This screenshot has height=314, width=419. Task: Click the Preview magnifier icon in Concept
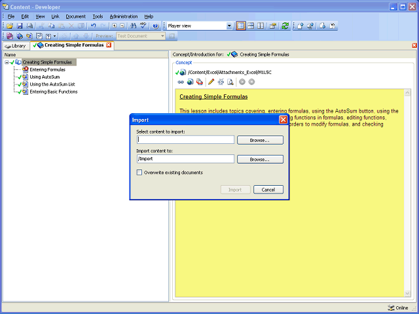tap(230, 82)
